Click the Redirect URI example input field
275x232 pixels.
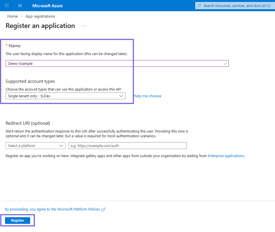pos(128,145)
